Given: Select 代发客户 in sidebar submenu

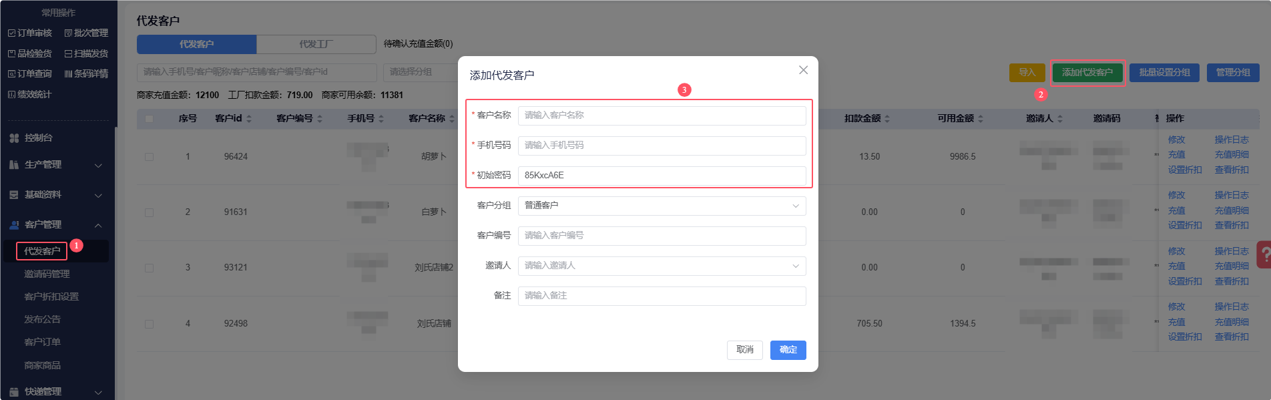Looking at the screenshot, I should pyautogui.click(x=42, y=251).
